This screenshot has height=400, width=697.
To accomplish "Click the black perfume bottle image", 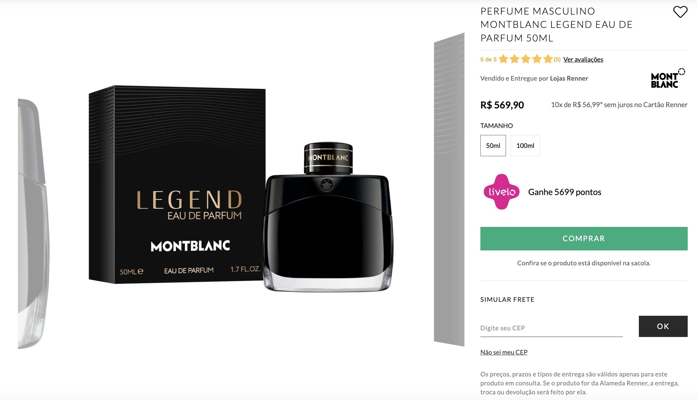I will click(328, 217).
